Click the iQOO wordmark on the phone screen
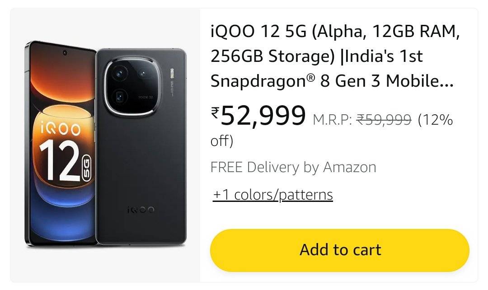Image resolution: width=488 pixels, height=290 pixels. (60, 129)
